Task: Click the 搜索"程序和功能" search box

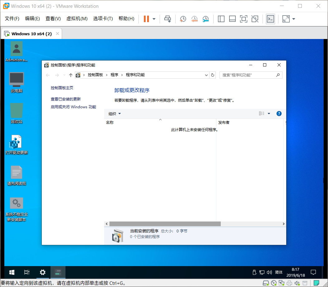Action: (251, 75)
